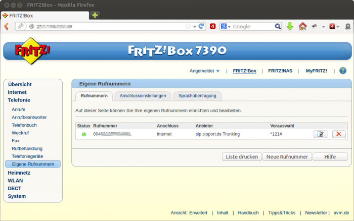Delete the phone number with red X
Viewport: 354px width, 221px height.
coord(339,134)
